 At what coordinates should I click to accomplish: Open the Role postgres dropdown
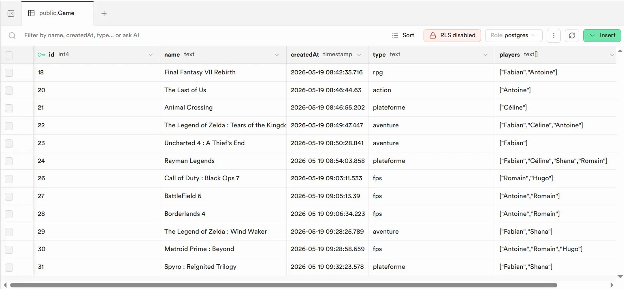(x=513, y=35)
